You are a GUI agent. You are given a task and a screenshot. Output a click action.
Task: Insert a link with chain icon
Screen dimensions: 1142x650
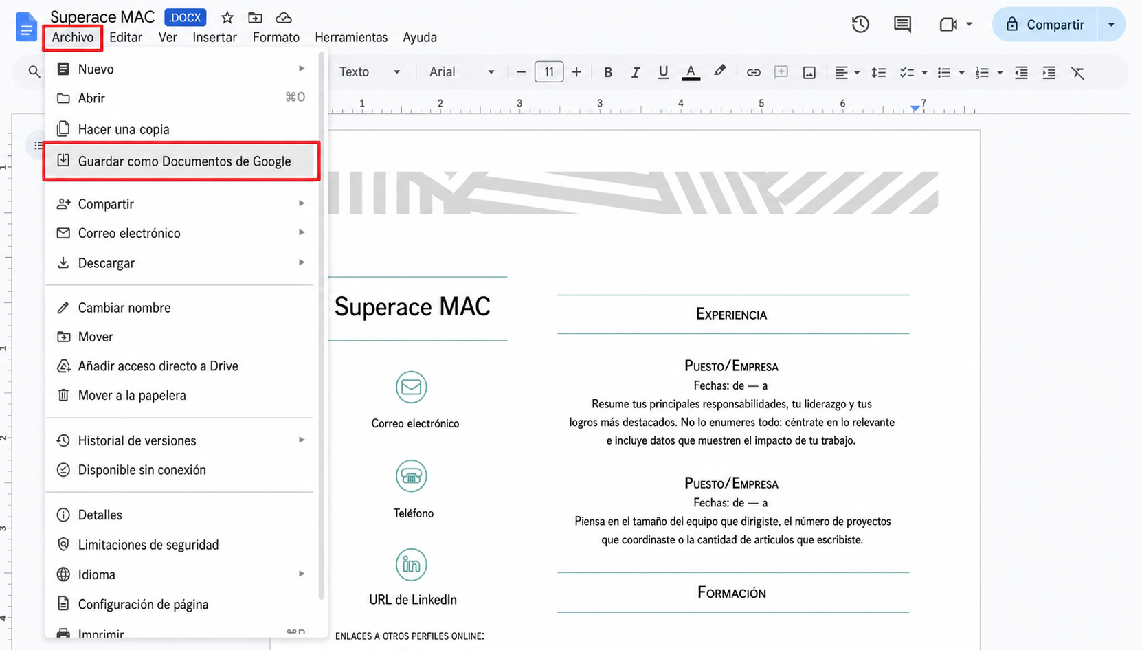tap(754, 72)
